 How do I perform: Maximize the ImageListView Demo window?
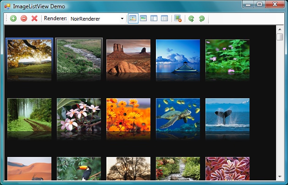coord(260,5)
